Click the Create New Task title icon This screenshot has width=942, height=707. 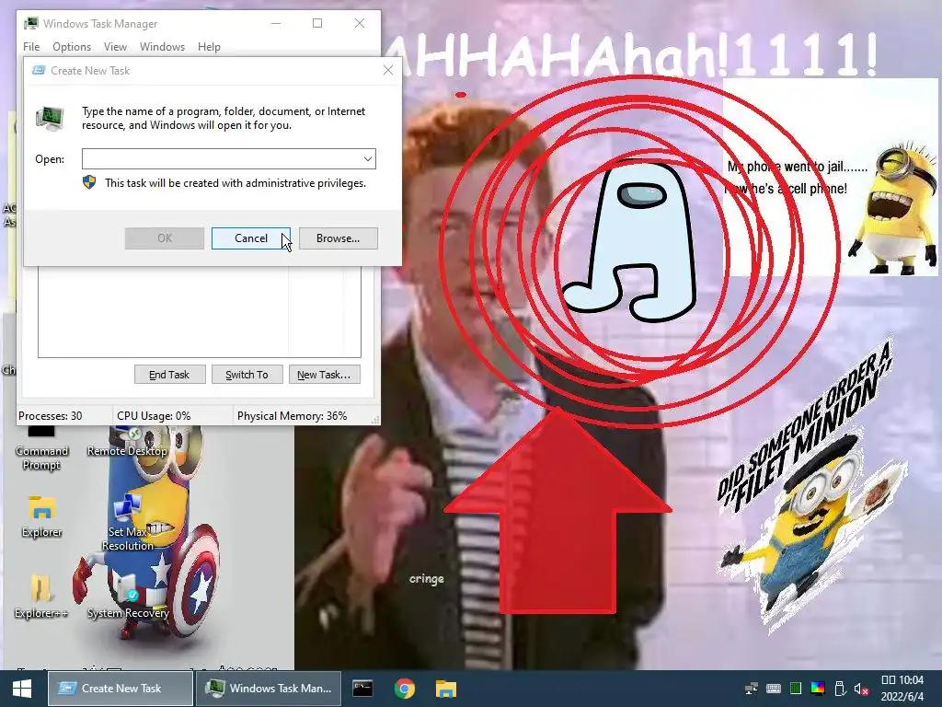39,70
